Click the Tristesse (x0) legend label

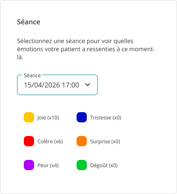[x=106, y=118]
